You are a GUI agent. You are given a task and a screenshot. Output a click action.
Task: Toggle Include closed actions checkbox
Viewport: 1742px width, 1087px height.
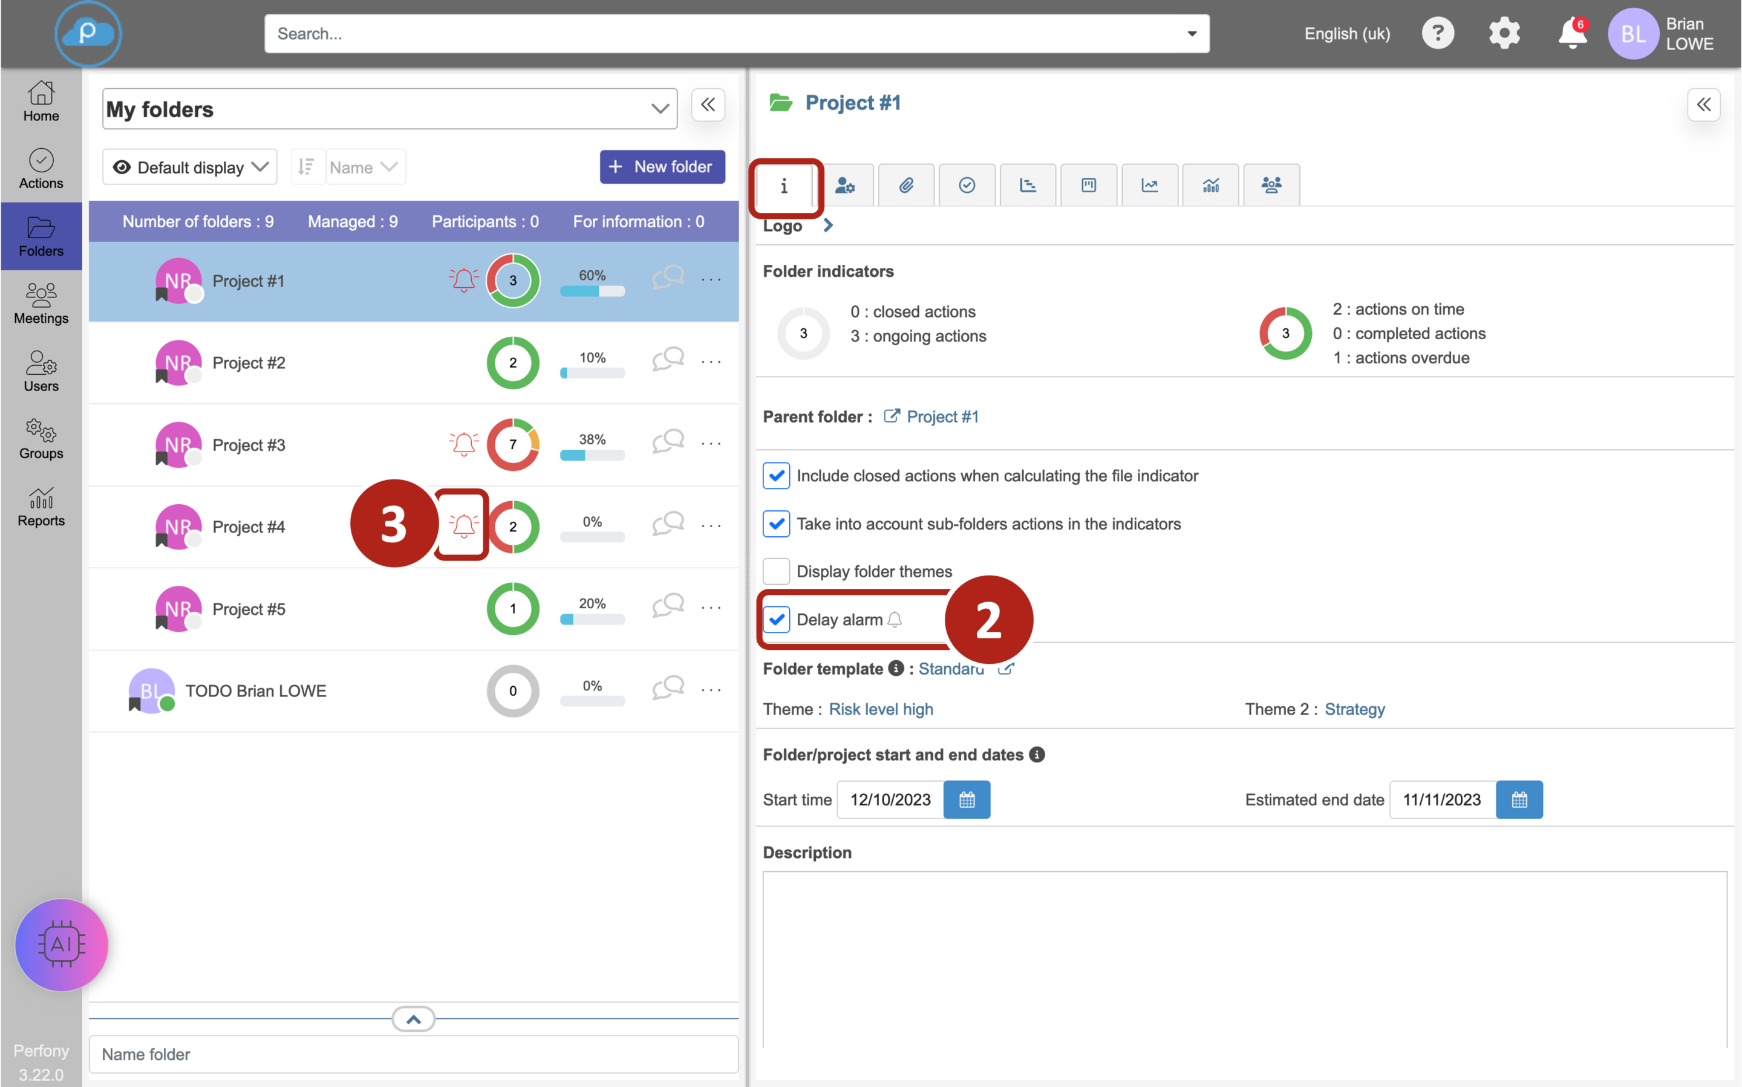(776, 475)
